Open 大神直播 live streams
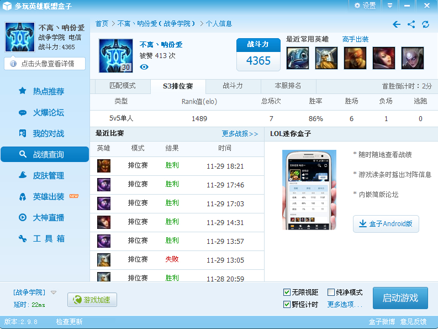The height and width of the screenshot is (329, 438). coord(48,218)
